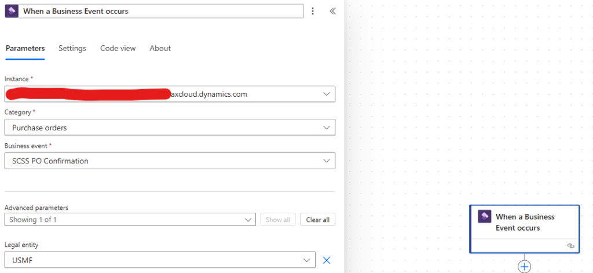
Task: Open the Advanced parameters dropdown
Action: [x=130, y=220]
